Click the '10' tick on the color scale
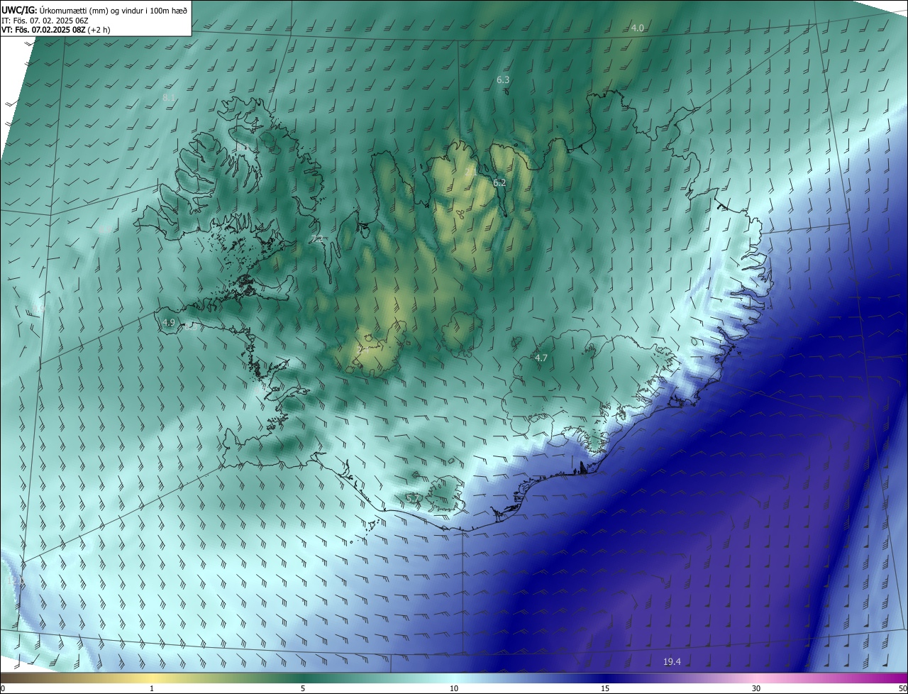Viewport: 908px width, 694px height. click(454, 688)
